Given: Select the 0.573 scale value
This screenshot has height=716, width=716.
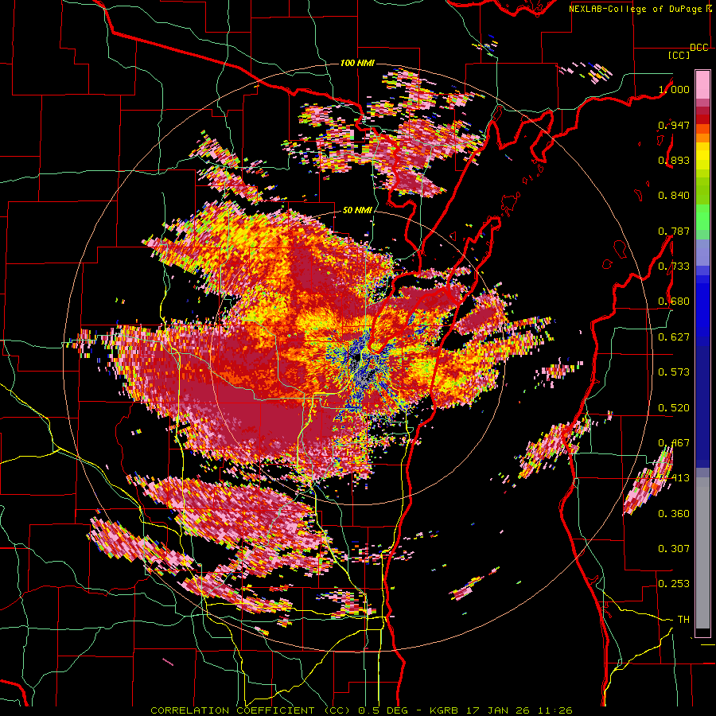Looking at the screenshot, I should point(674,372).
